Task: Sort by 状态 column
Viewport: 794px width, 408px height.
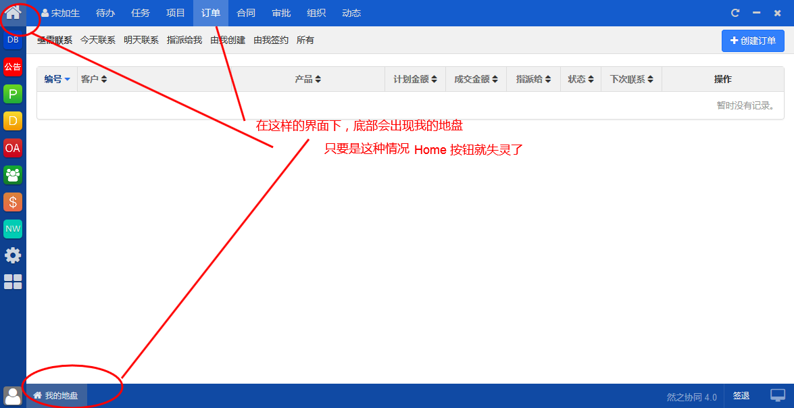Action: click(x=581, y=79)
